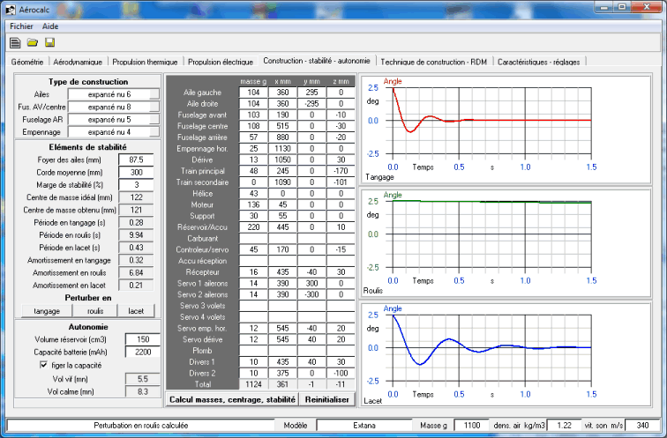Click the Lacet angle graph
This screenshot has height=438, width=667.
pyautogui.click(x=506, y=355)
